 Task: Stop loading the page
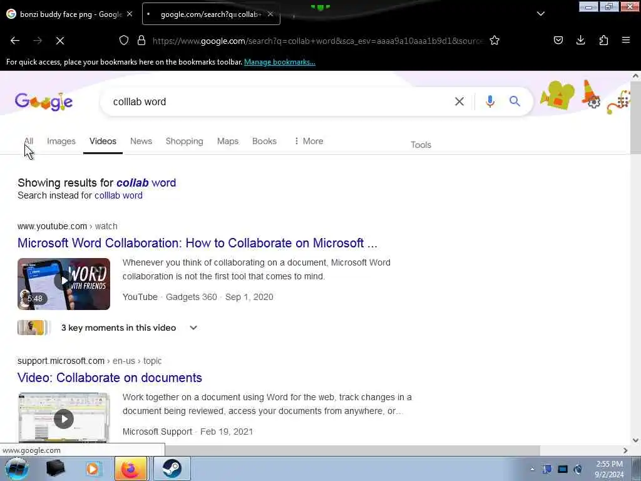60,41
